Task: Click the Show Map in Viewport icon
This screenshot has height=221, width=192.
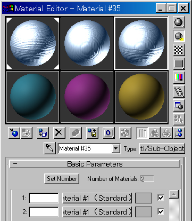Action: [125, 133]
